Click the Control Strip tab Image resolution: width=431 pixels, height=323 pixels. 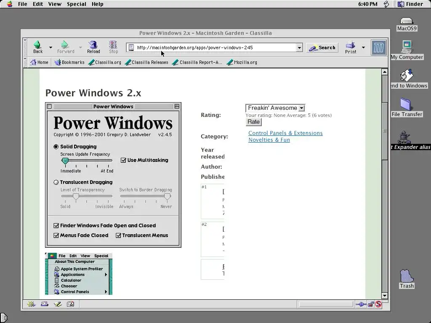[3, 318]
